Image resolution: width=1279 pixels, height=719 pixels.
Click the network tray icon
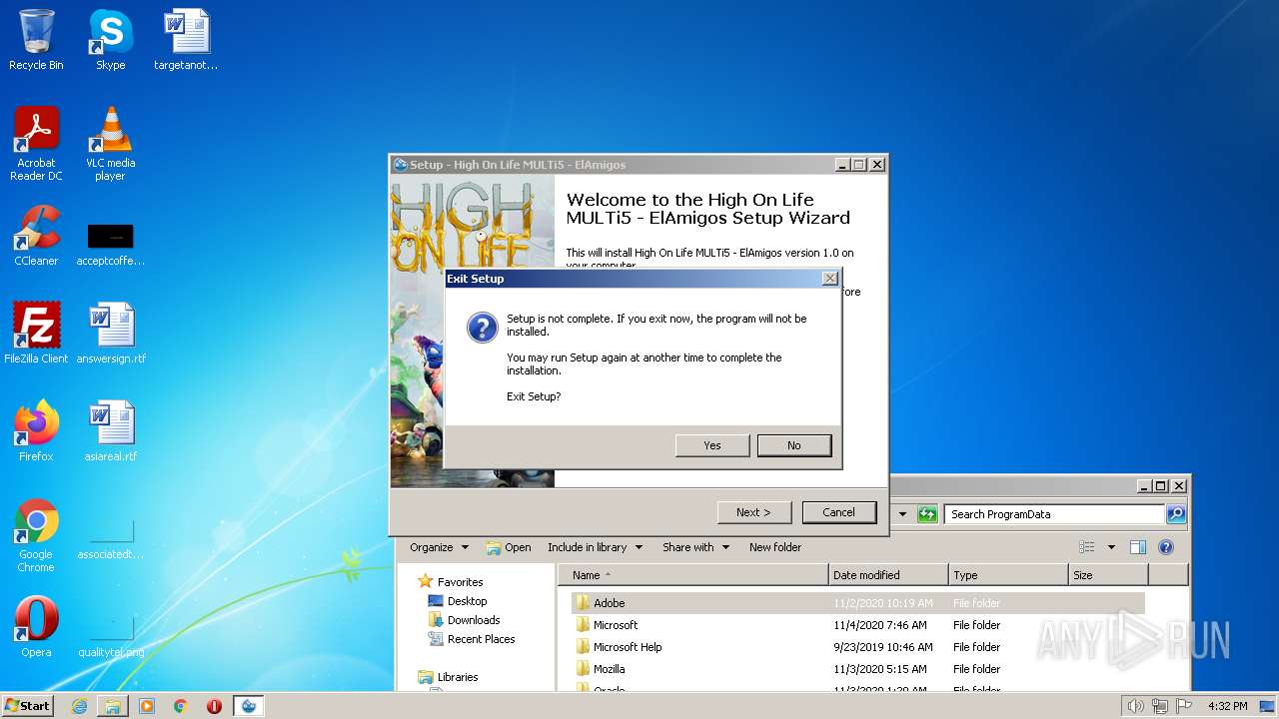[1160, 706]
